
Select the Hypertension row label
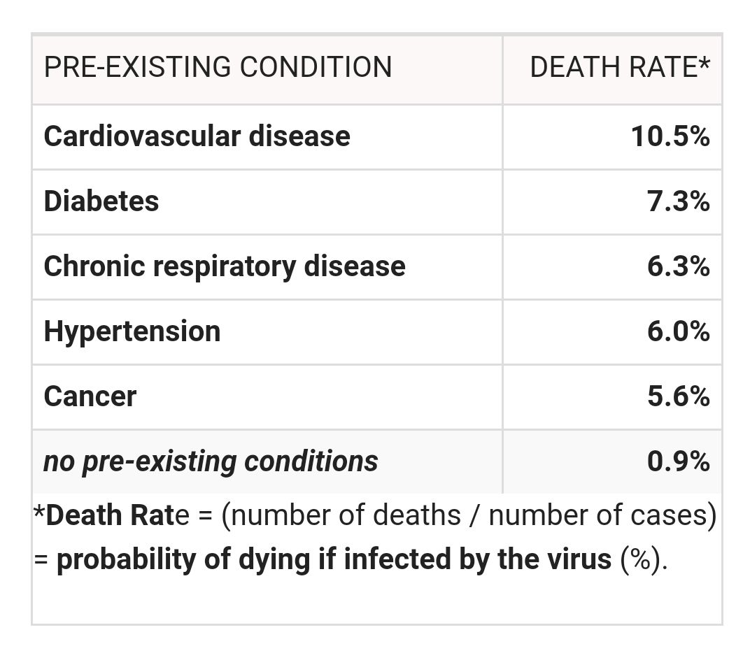[132, 331]
